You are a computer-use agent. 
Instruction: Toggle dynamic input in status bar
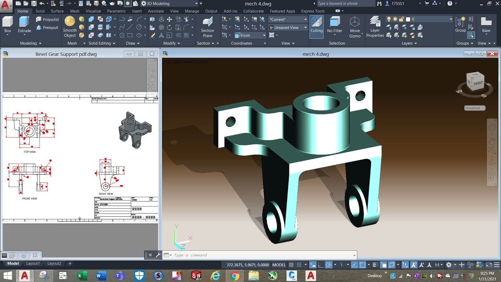click(313, 265)
